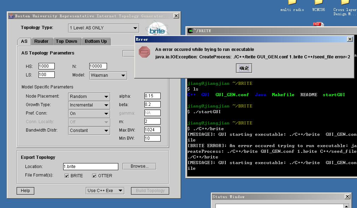Click the java.io.IOException message in Error dialog

coord(253,57)
